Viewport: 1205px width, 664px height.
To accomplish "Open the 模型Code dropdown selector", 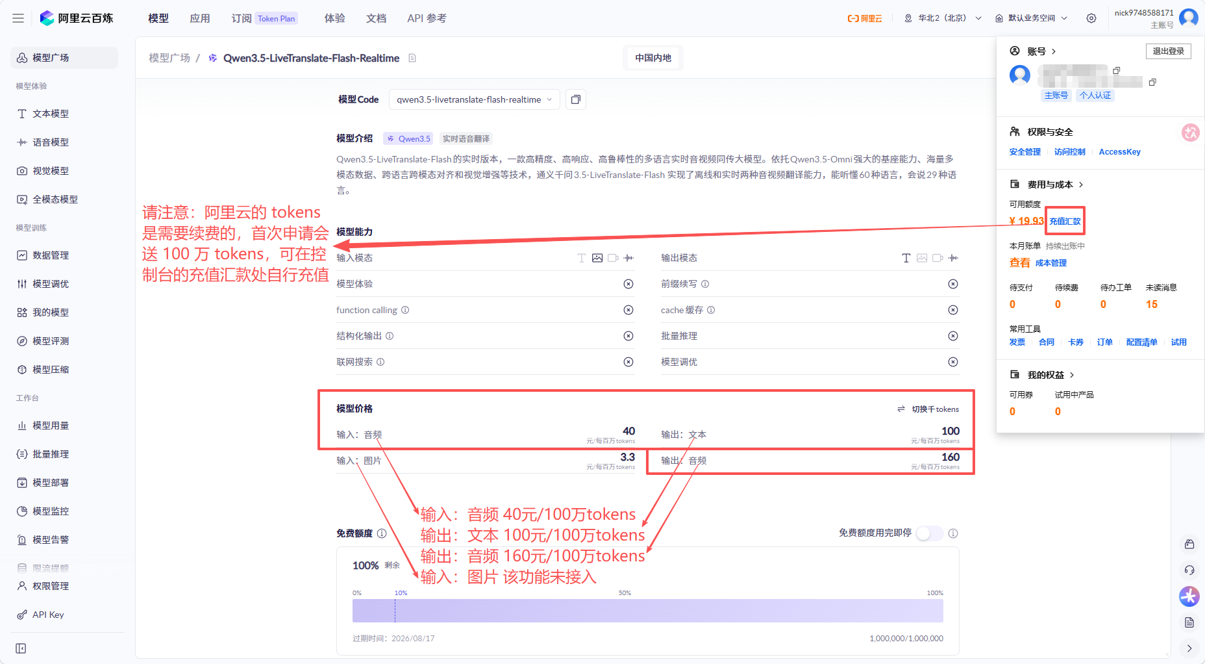I will pos(474,99).
